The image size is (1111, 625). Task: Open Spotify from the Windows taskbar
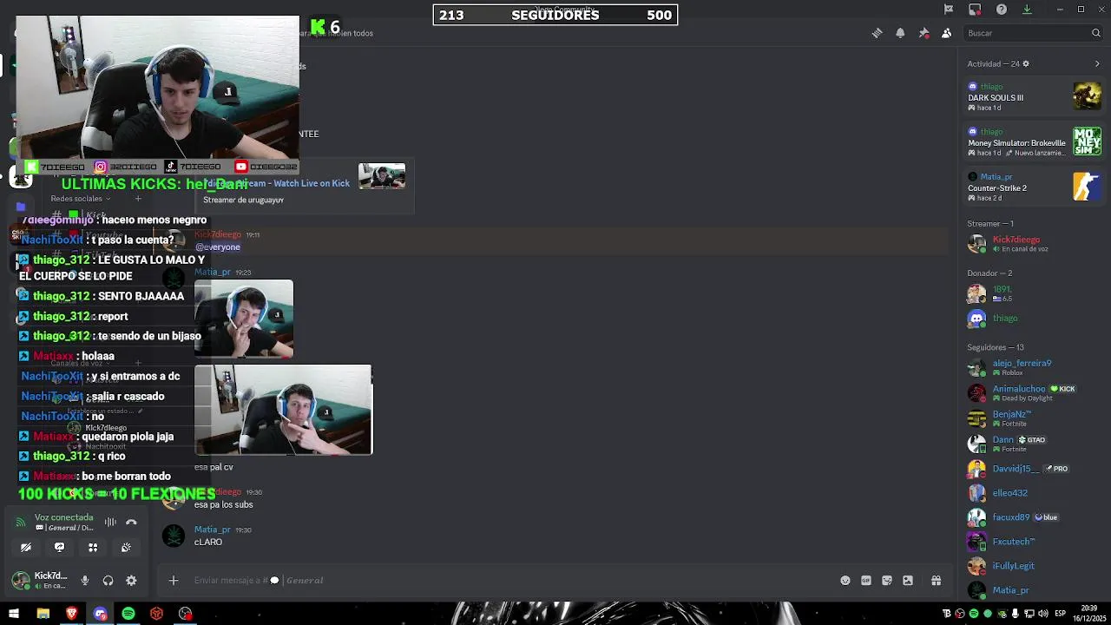coord(128,614)
